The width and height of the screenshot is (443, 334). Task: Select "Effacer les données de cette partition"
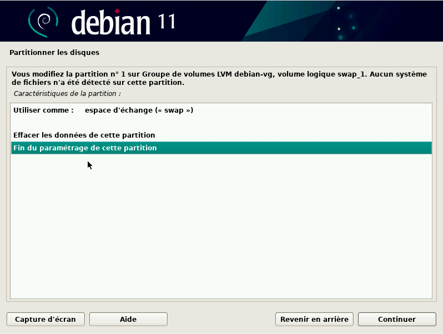pyautogui.click(x=84, y=135)
